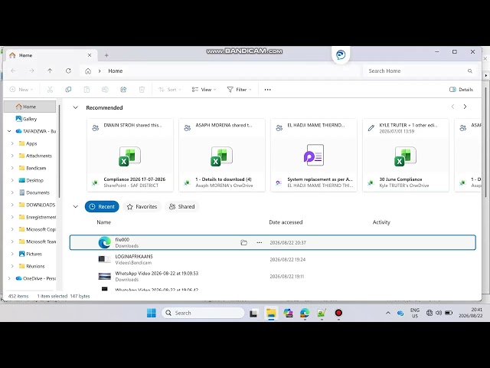Click Bandicam record icon on taskbar

tap(338, 313)
